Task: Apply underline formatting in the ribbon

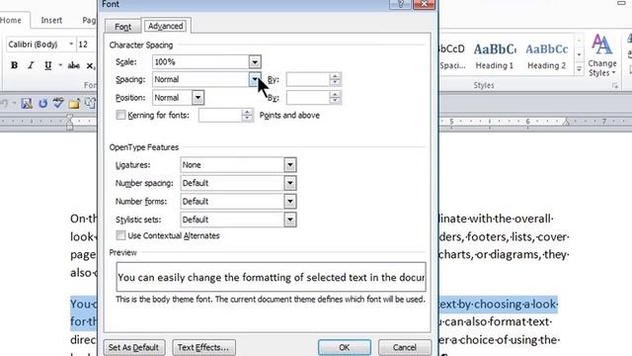Action: point(48,65)
